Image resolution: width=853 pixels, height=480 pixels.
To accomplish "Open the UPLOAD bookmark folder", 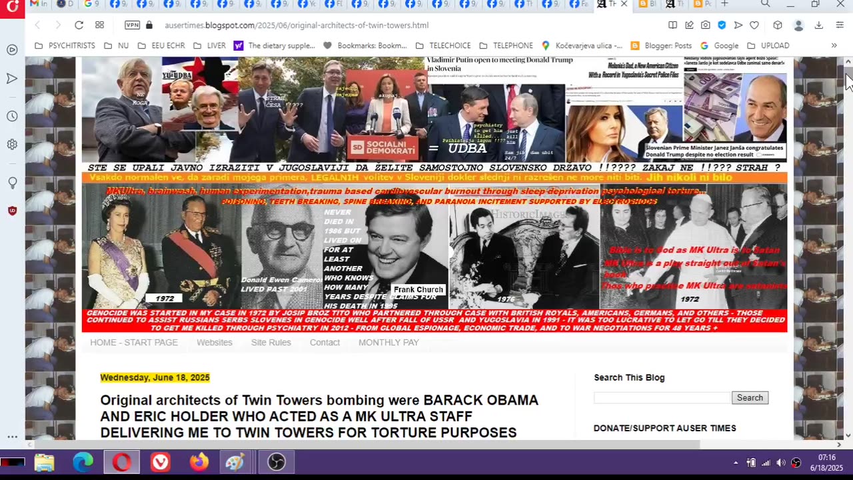I will point(768,45).
